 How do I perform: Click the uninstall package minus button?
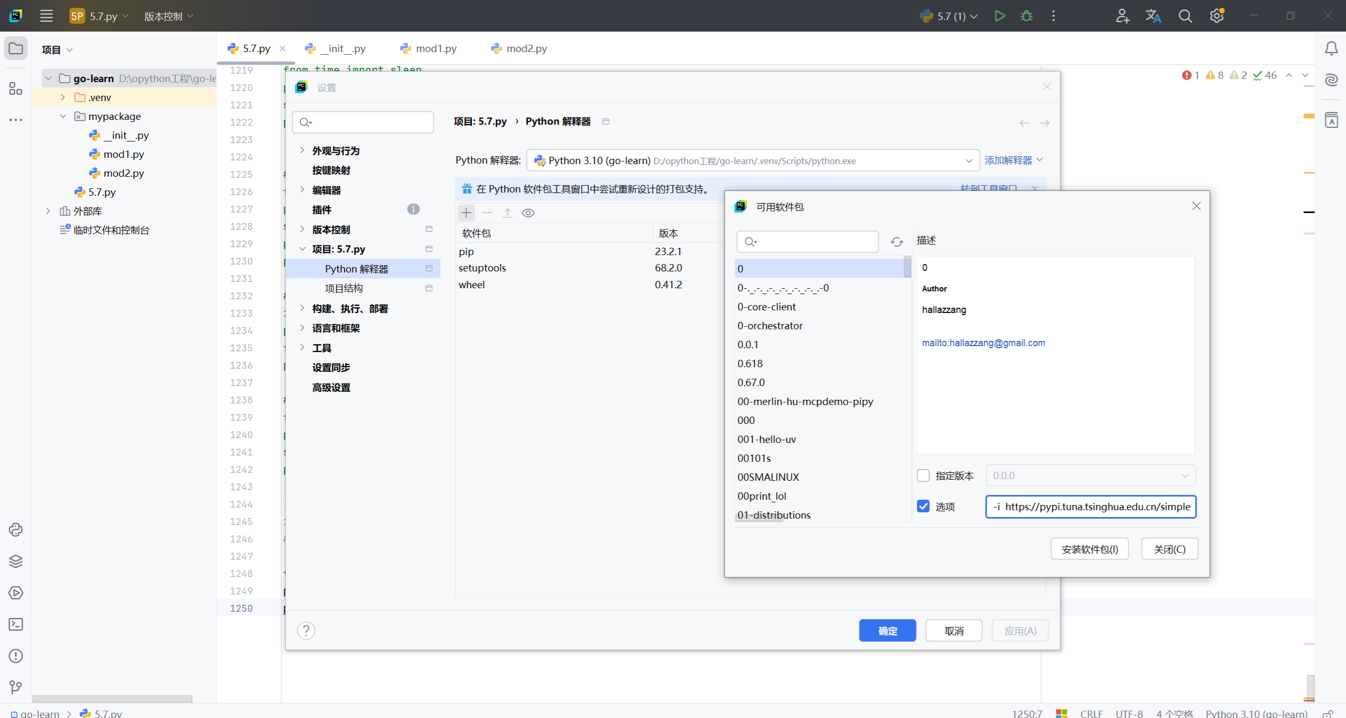(x=487, y=213)
